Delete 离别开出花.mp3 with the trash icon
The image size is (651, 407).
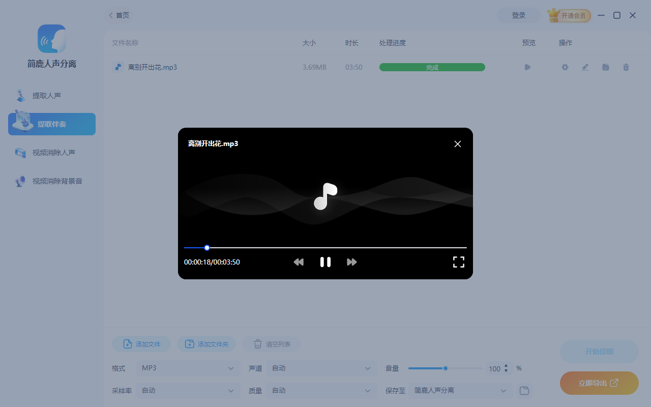[x=626, y=67]
